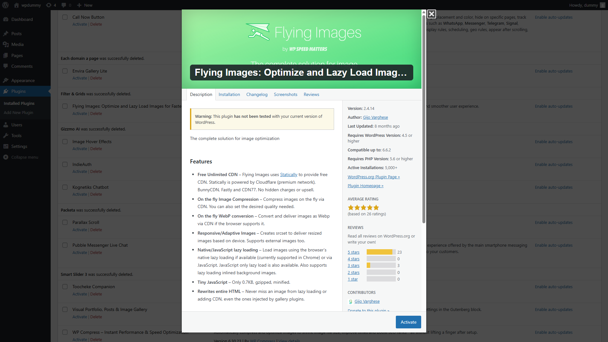Switch to the Changelog tab
Screen dimensions: 608x342
click(x=257, y=94)
